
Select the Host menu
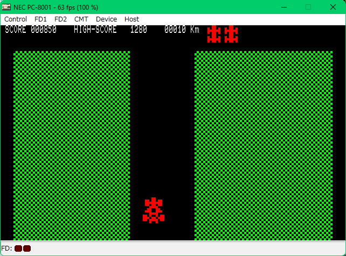click(x=132, y=19)
